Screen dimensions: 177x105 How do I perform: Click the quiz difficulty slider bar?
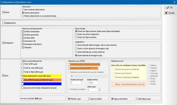tap(89, 76)
